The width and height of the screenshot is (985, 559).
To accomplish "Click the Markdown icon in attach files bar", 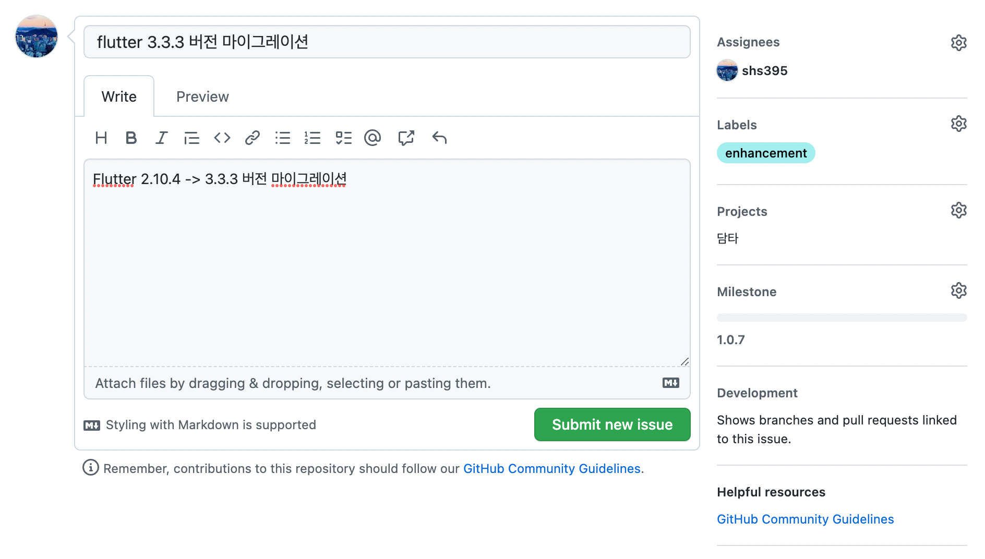I will tap(671, 383).
